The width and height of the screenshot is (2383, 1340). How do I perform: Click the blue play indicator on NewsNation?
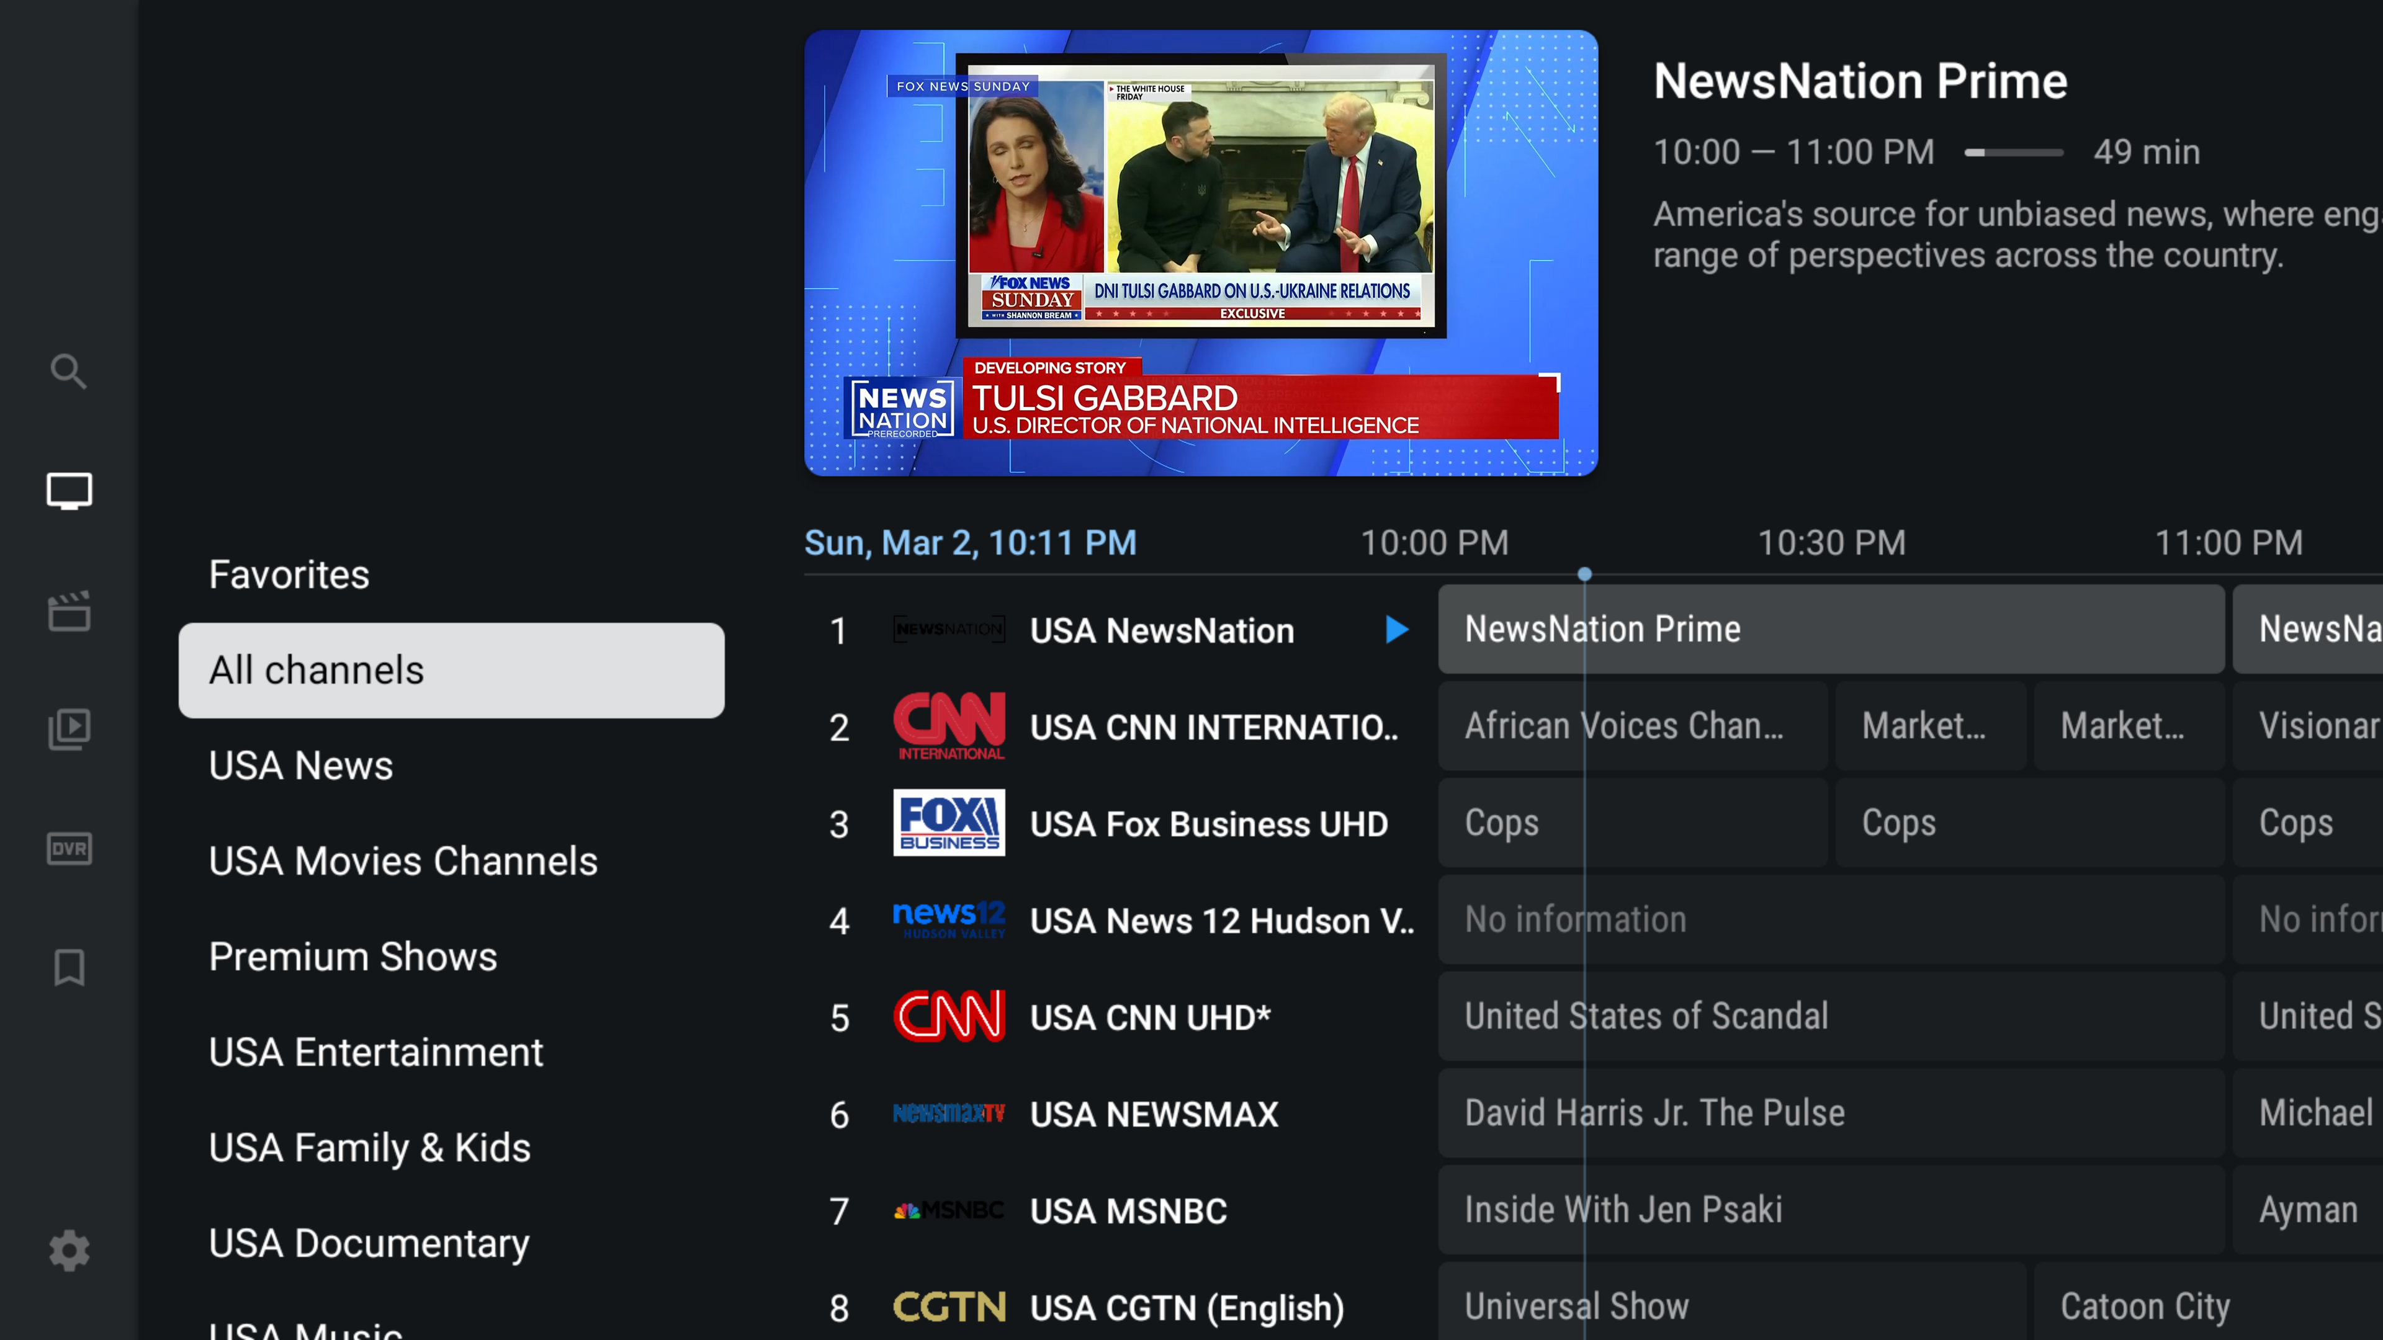coord(1397,630)
